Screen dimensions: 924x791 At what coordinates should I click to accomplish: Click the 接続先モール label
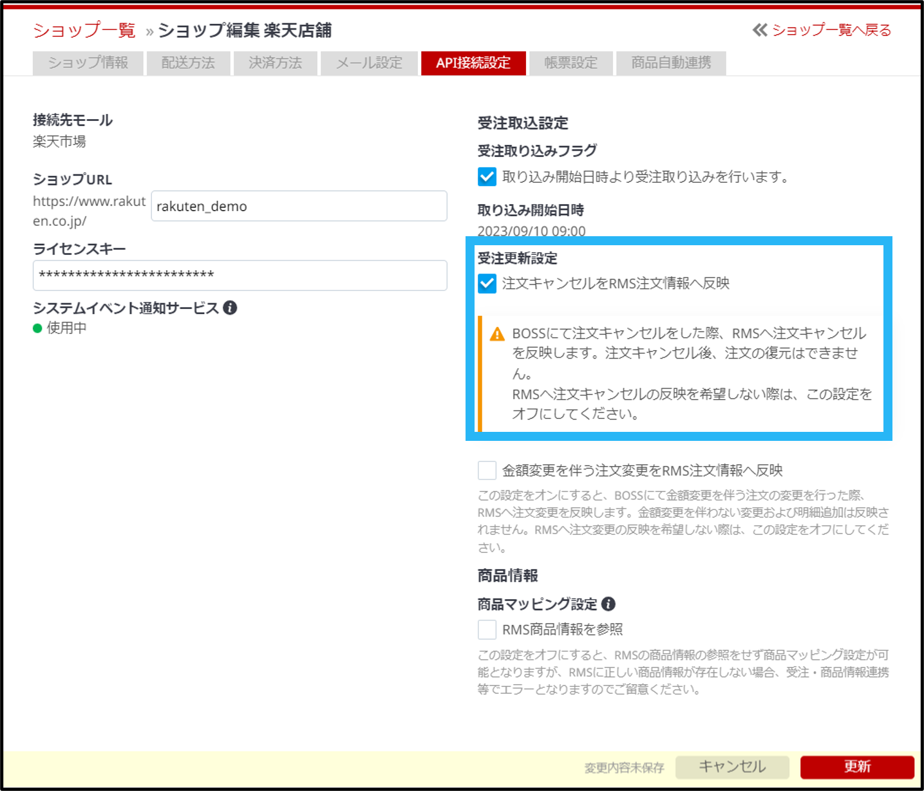73,120
